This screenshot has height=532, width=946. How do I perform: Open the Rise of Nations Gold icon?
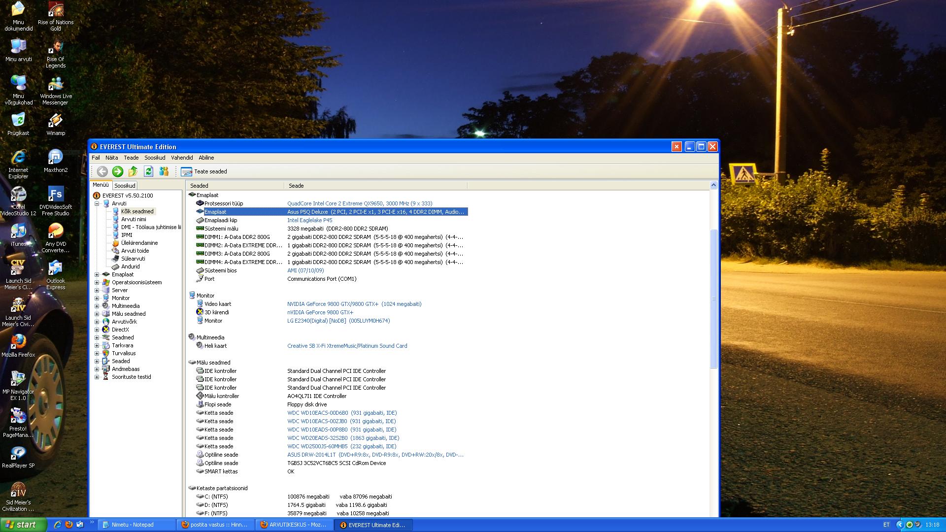coord(56,16)
